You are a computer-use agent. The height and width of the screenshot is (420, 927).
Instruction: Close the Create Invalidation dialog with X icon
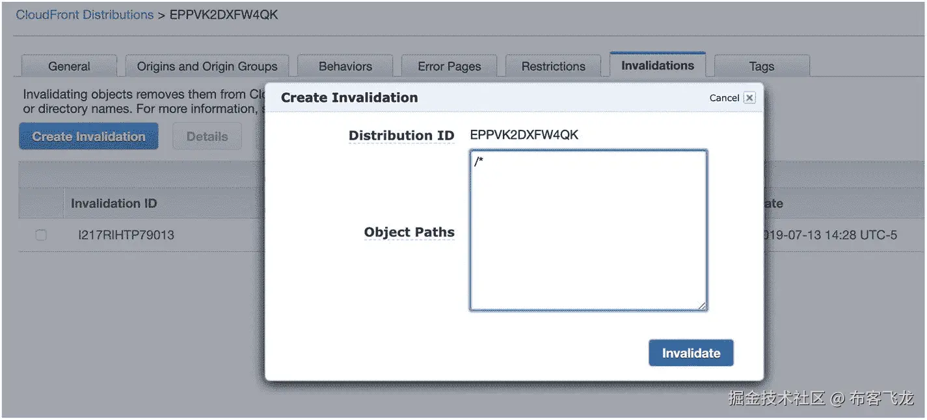click(x=749, y=98)
